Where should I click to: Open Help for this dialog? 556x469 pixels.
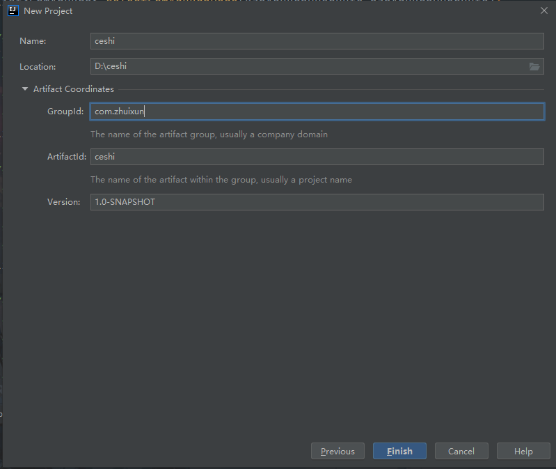pyautogui.click(x=523, y=452)
